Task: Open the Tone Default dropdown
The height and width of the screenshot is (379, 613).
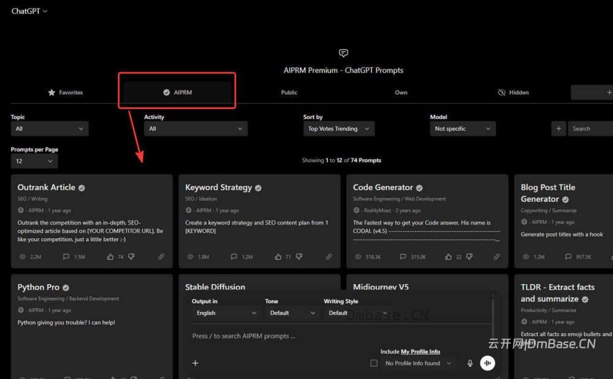Action: (x=292, y=313)
